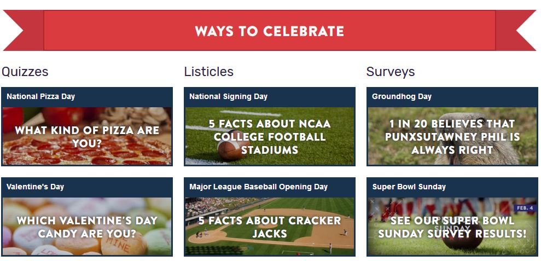Viewport: 541px width, 261px height.
Task: Click the National Signing Day title
Action: 228,96
